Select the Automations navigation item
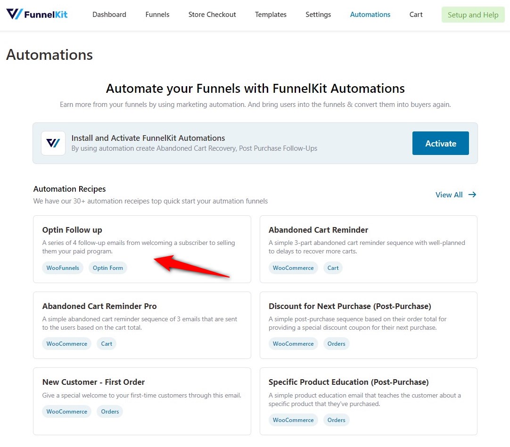 (x=370, y=15)
